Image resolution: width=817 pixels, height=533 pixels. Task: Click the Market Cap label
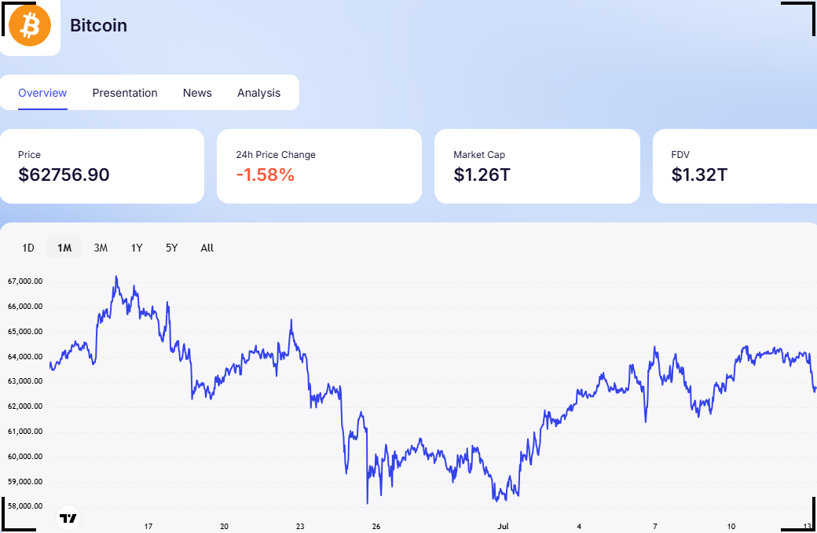tap(479, 155)
